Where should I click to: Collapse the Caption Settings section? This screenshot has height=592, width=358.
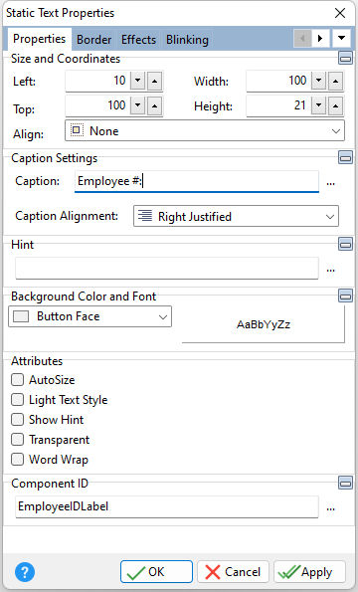click(x=345, y=157)
